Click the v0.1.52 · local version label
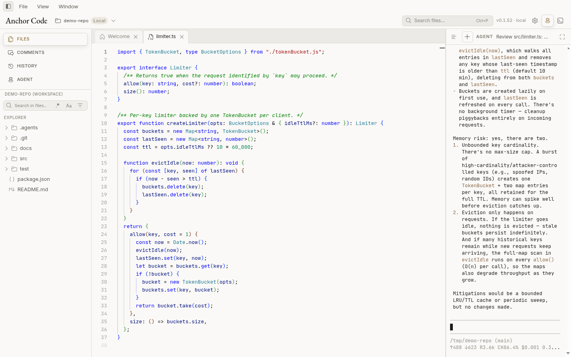 click(511, 21)
